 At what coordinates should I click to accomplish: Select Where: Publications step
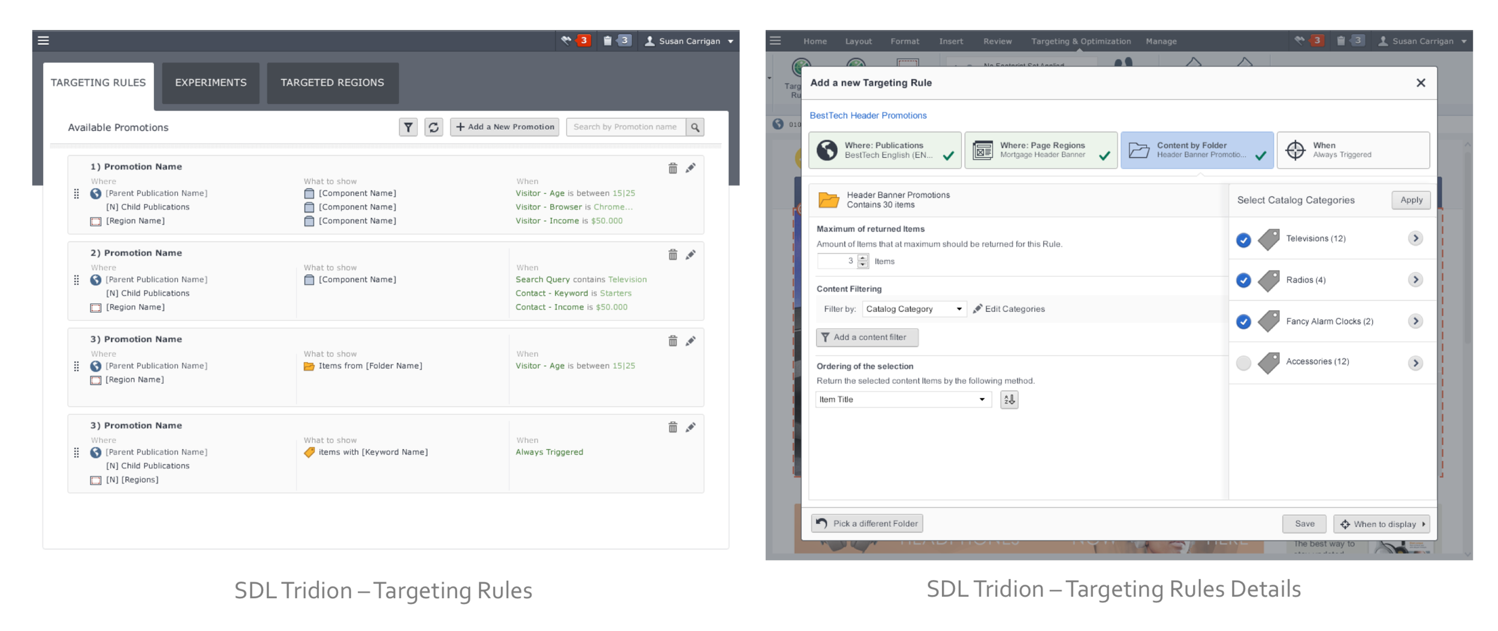pos(885,150)
